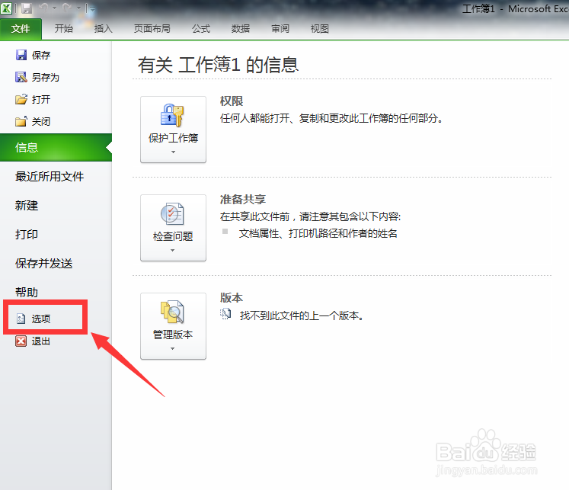The height and width of the screenshot is (490, 569).
Task: Click the magnifier documents icon of 管理版本
Action: tap(172, 312)
